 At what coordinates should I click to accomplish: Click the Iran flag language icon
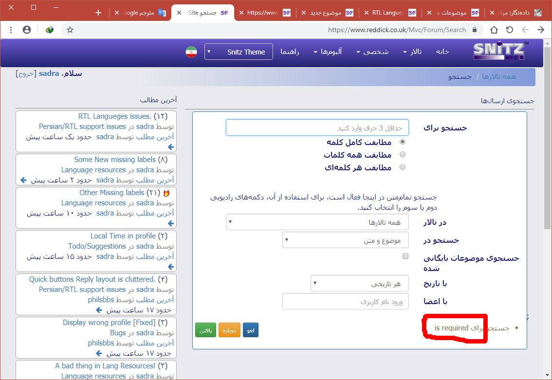pyautogui.click(x=191, y=52)
